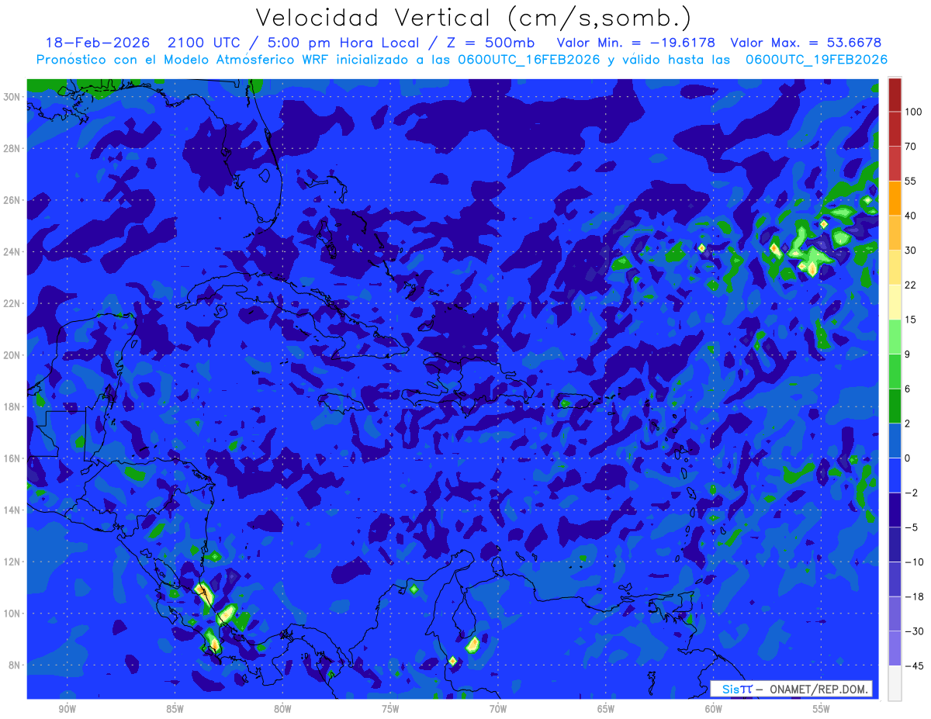Click the colorbar value label -10
The height and width of the screenshot is (719, 931).
pyautogui.click(x=913, y=562)
